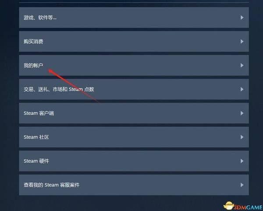Click arrow icon in 我的帐户 row
The image size is (263, 211).
coord(242,65)
